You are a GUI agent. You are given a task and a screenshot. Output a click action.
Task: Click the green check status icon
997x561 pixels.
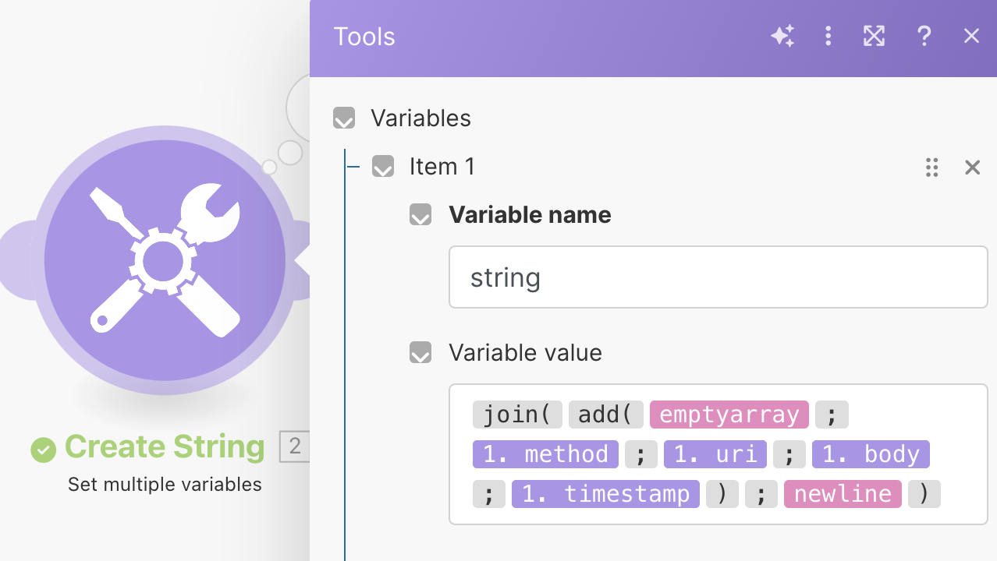(44, 449)
